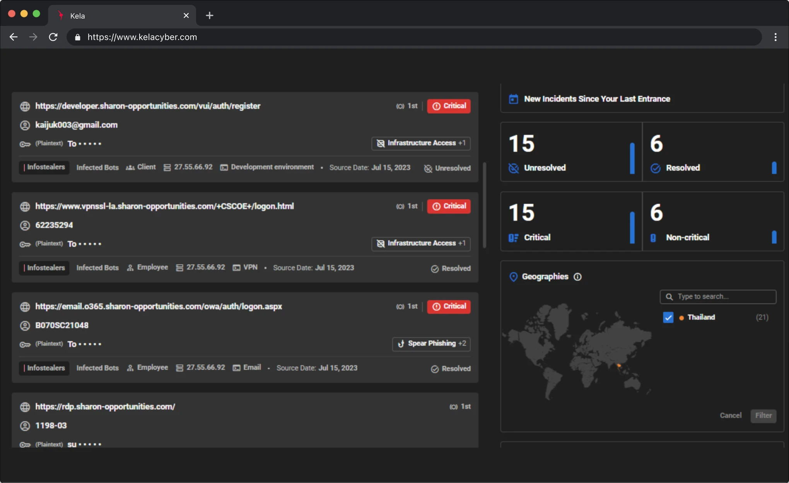The width and height of the screenshot is (789, 483).
Task: Click the Cancel button in Geographies
Action: [x=731, y=416]
